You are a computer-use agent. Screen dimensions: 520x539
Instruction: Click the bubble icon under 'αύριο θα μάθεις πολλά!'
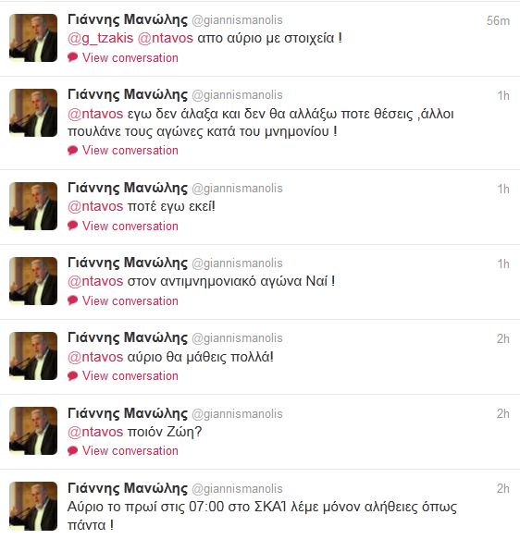(x=72, y=375)
